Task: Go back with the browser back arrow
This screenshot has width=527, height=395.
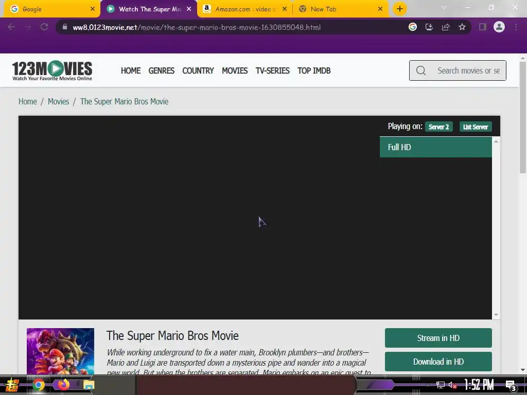Action: pyautogui.click(x=11, y=27)
